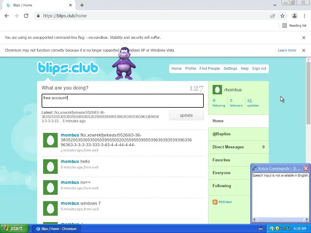The width and height of the screenshot is (311, 233).
Task: Click Voice Commands scroll left arrow
Action: (x=254, y=219)
